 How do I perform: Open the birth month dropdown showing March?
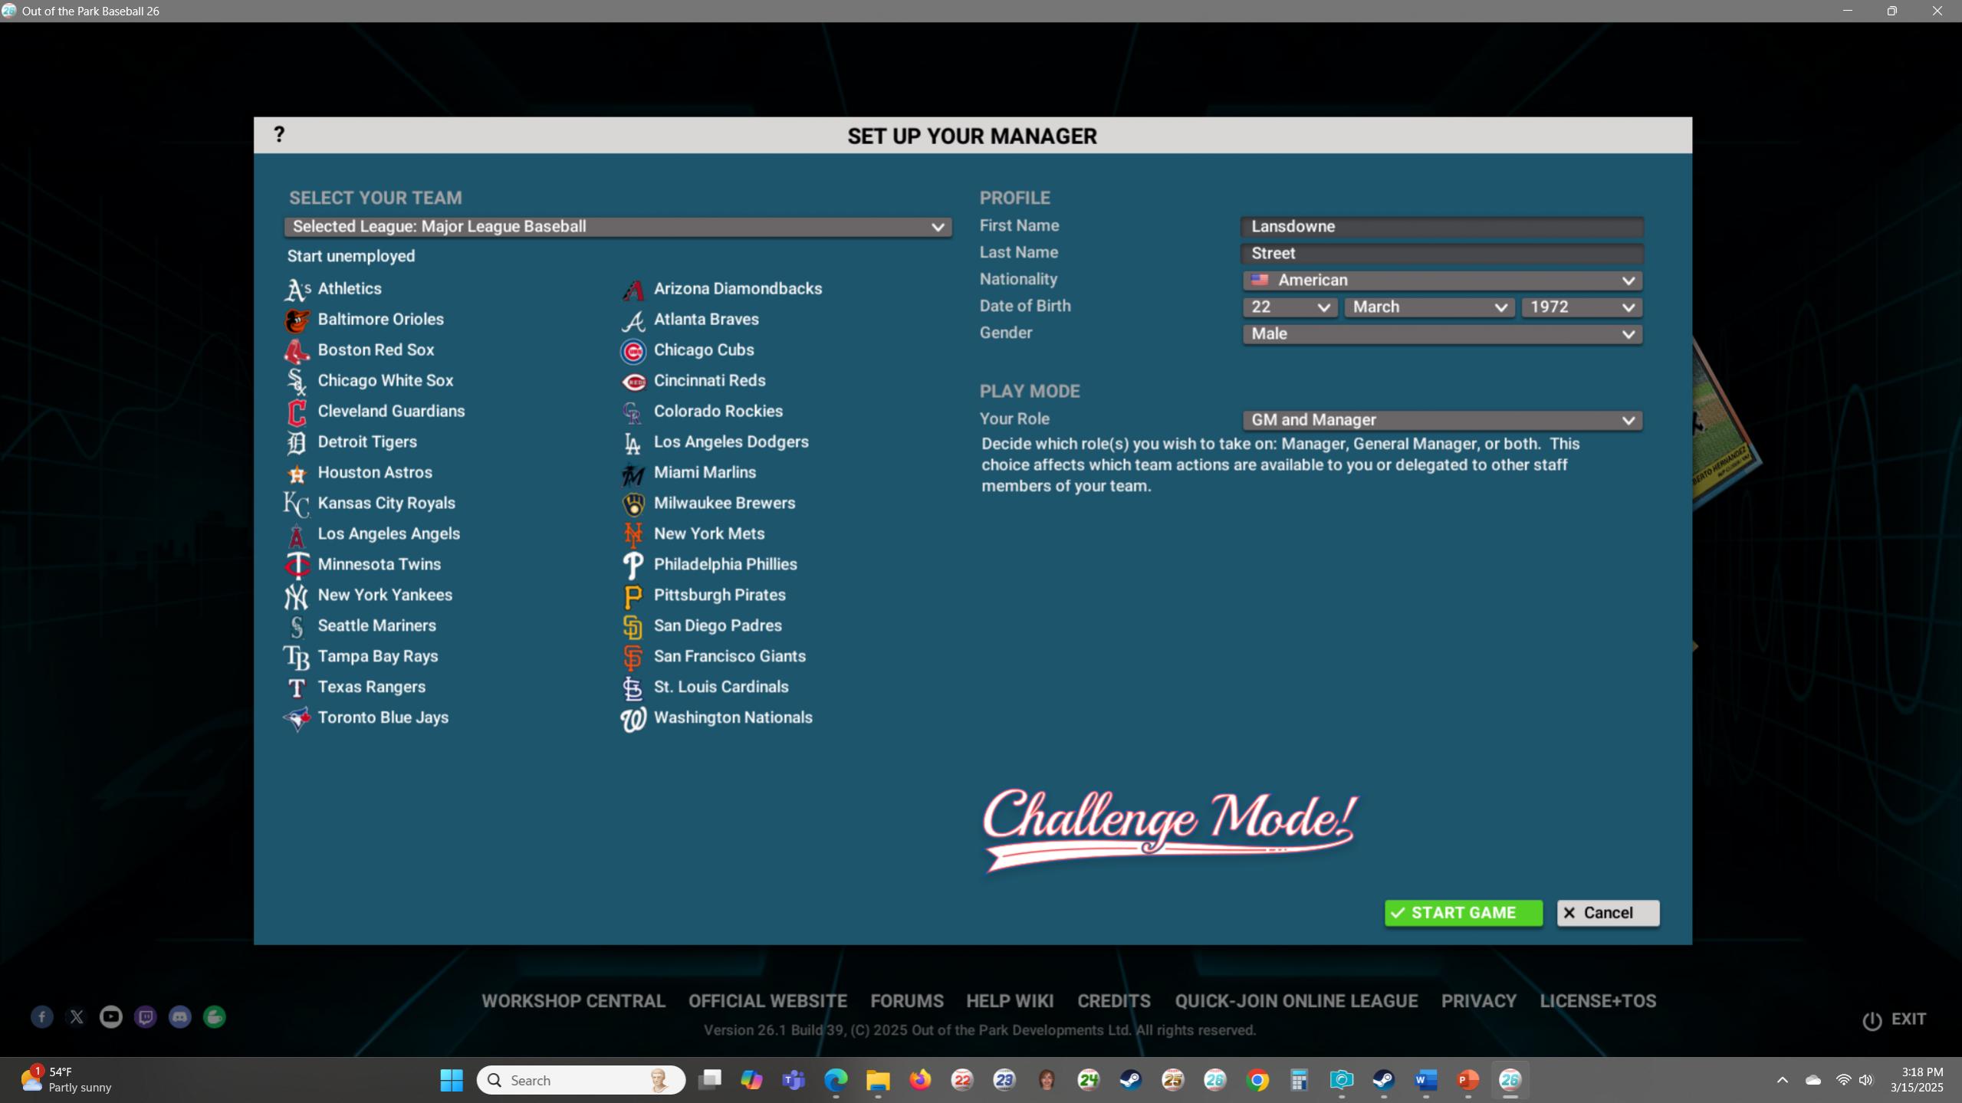[x=1428, y=307]
